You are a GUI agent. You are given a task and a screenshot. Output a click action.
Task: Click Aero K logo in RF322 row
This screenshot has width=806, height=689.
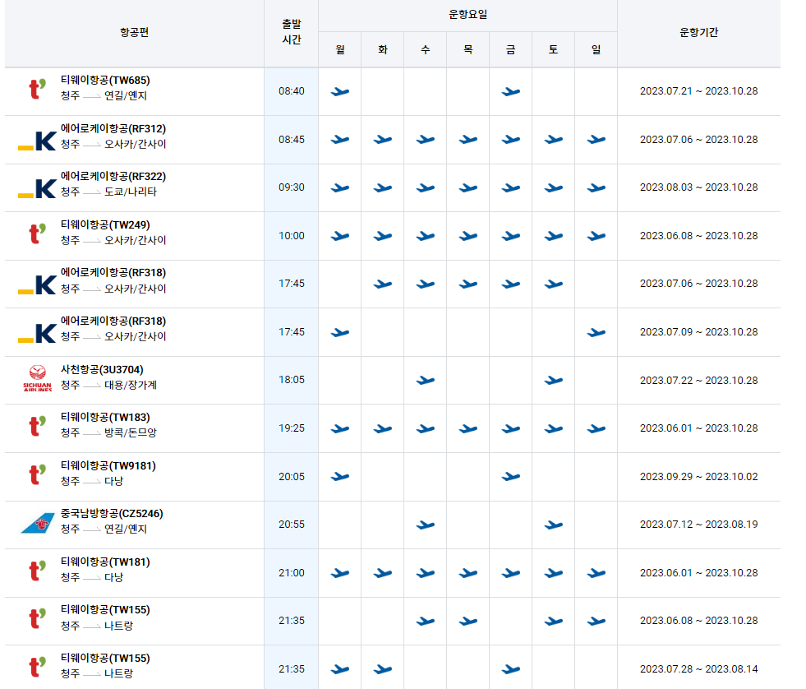coord(37,188)
